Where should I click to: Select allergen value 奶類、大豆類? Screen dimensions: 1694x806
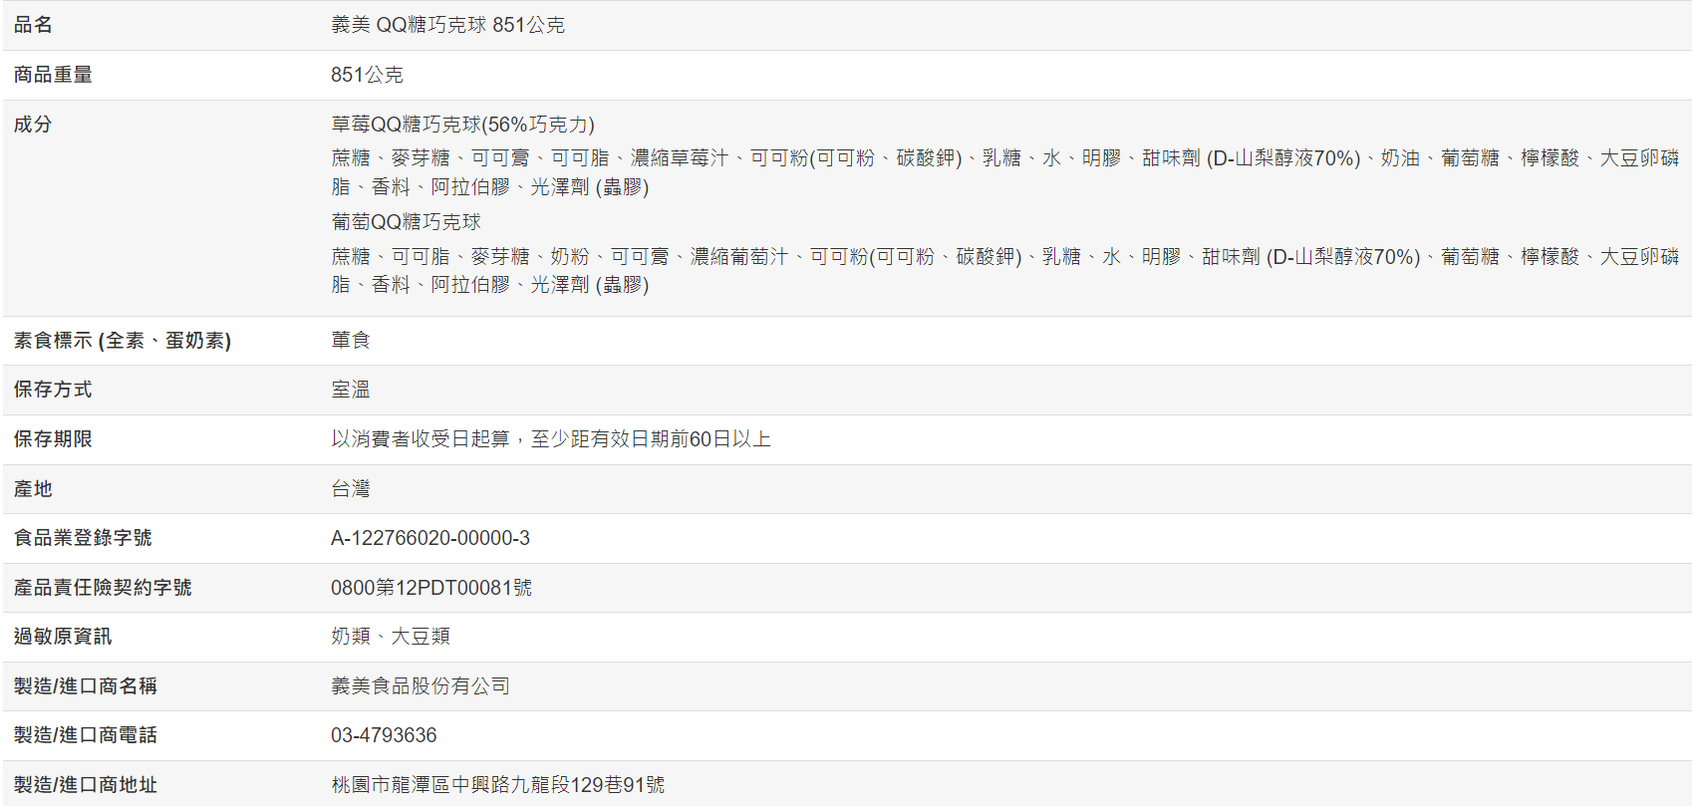[x=390, y=637]
